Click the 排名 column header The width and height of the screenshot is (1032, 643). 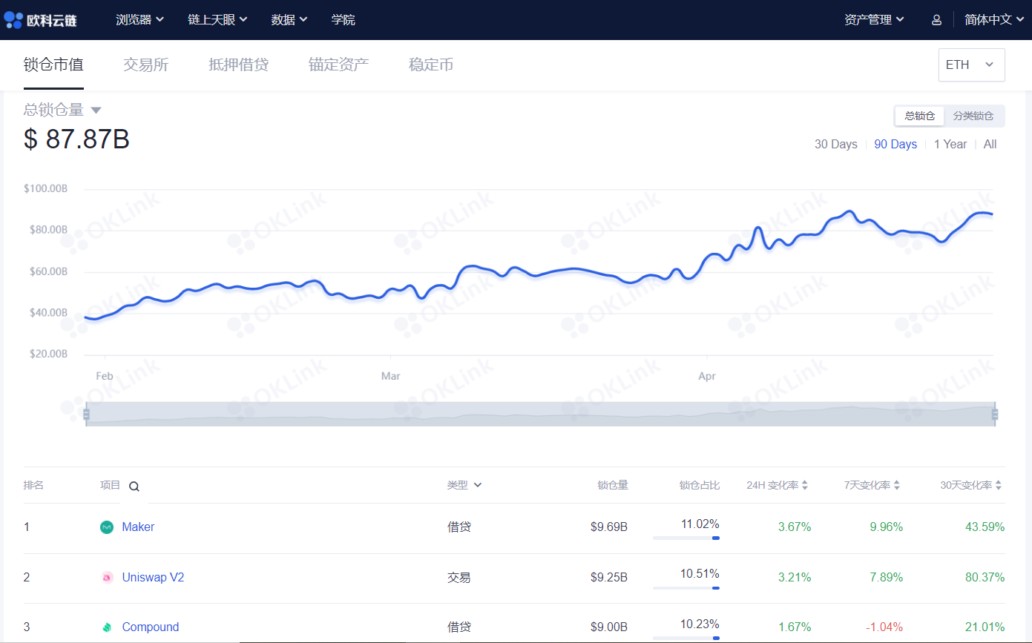[33, 485]
